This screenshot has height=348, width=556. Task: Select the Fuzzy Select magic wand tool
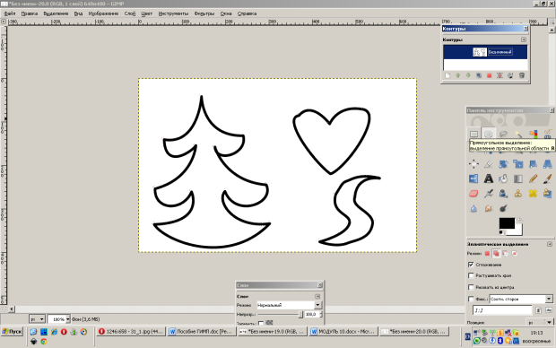[518, 135]
